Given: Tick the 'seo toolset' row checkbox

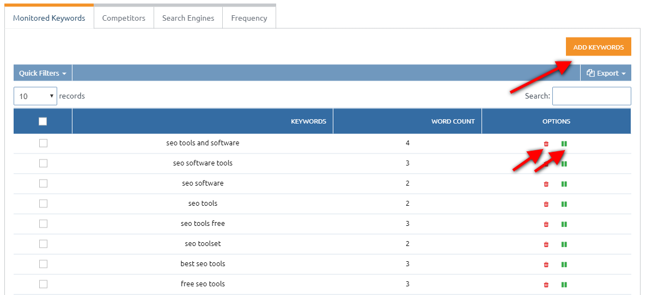Looking at the screenshot, I should pyautogui.click(x=43, y=244).
